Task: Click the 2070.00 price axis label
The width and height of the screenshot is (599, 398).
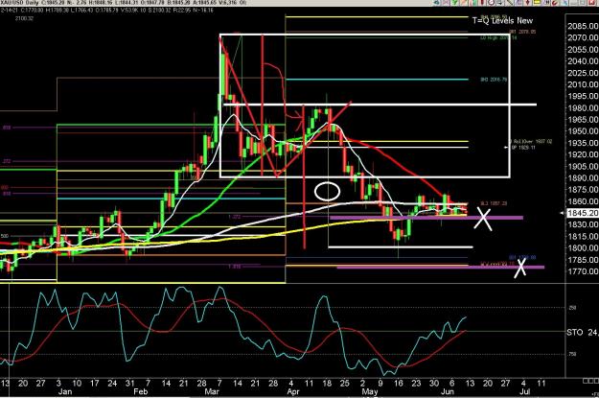Action: click(583, 37)
